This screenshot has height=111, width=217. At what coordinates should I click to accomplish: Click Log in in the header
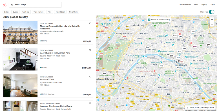coord(213,5)
